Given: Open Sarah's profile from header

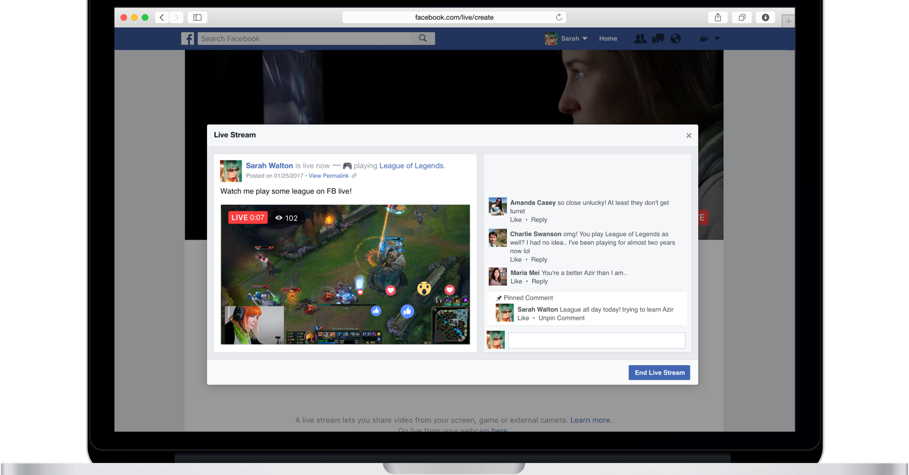Looking at the screenshot, I should point(562,38).
